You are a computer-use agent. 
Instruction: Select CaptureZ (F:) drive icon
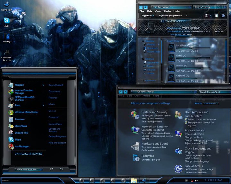(171, 78)
